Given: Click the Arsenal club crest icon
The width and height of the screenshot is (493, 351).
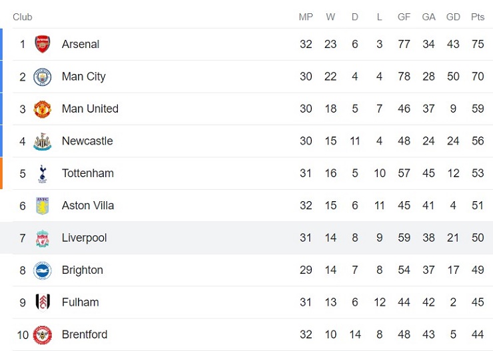Looking at the screenshot, I should [x=43, y=44].
